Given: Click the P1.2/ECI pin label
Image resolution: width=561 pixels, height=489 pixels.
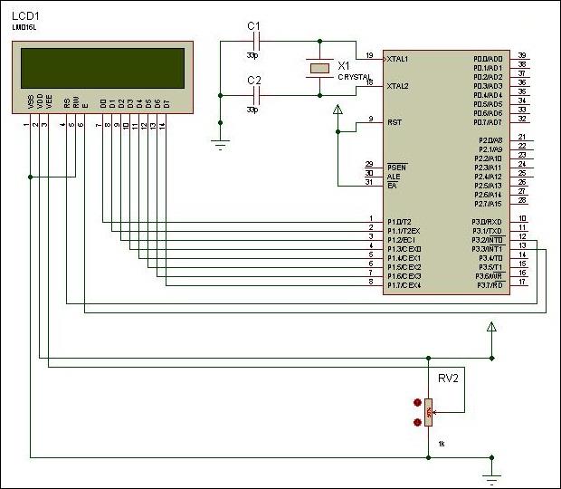Looking at the screenshot, I should click(401, 240).
